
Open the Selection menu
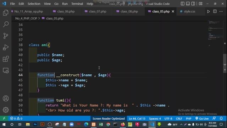tap(34, 4)
